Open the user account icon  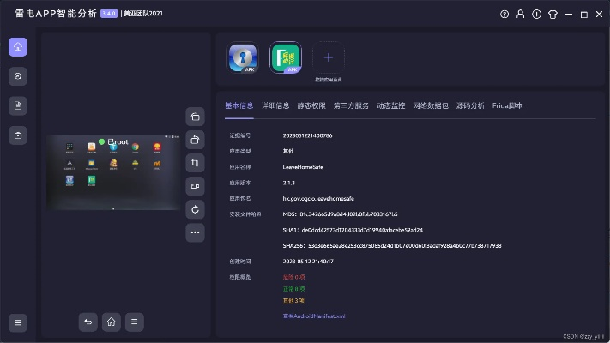pos(520,15)
